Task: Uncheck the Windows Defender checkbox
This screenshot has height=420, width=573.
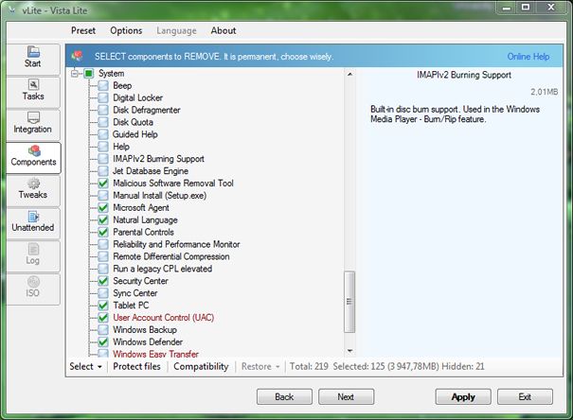Action: point(103,341)
